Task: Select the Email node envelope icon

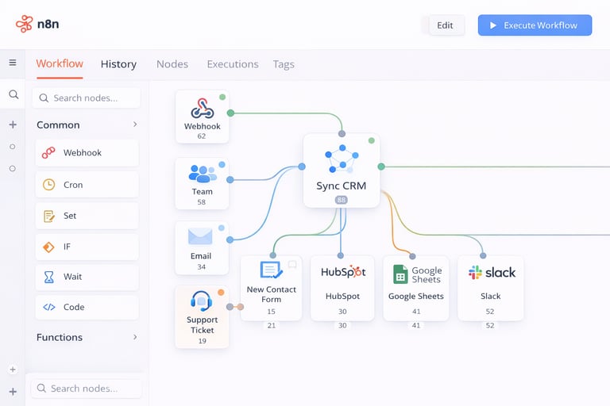Action: pos(200,236)
